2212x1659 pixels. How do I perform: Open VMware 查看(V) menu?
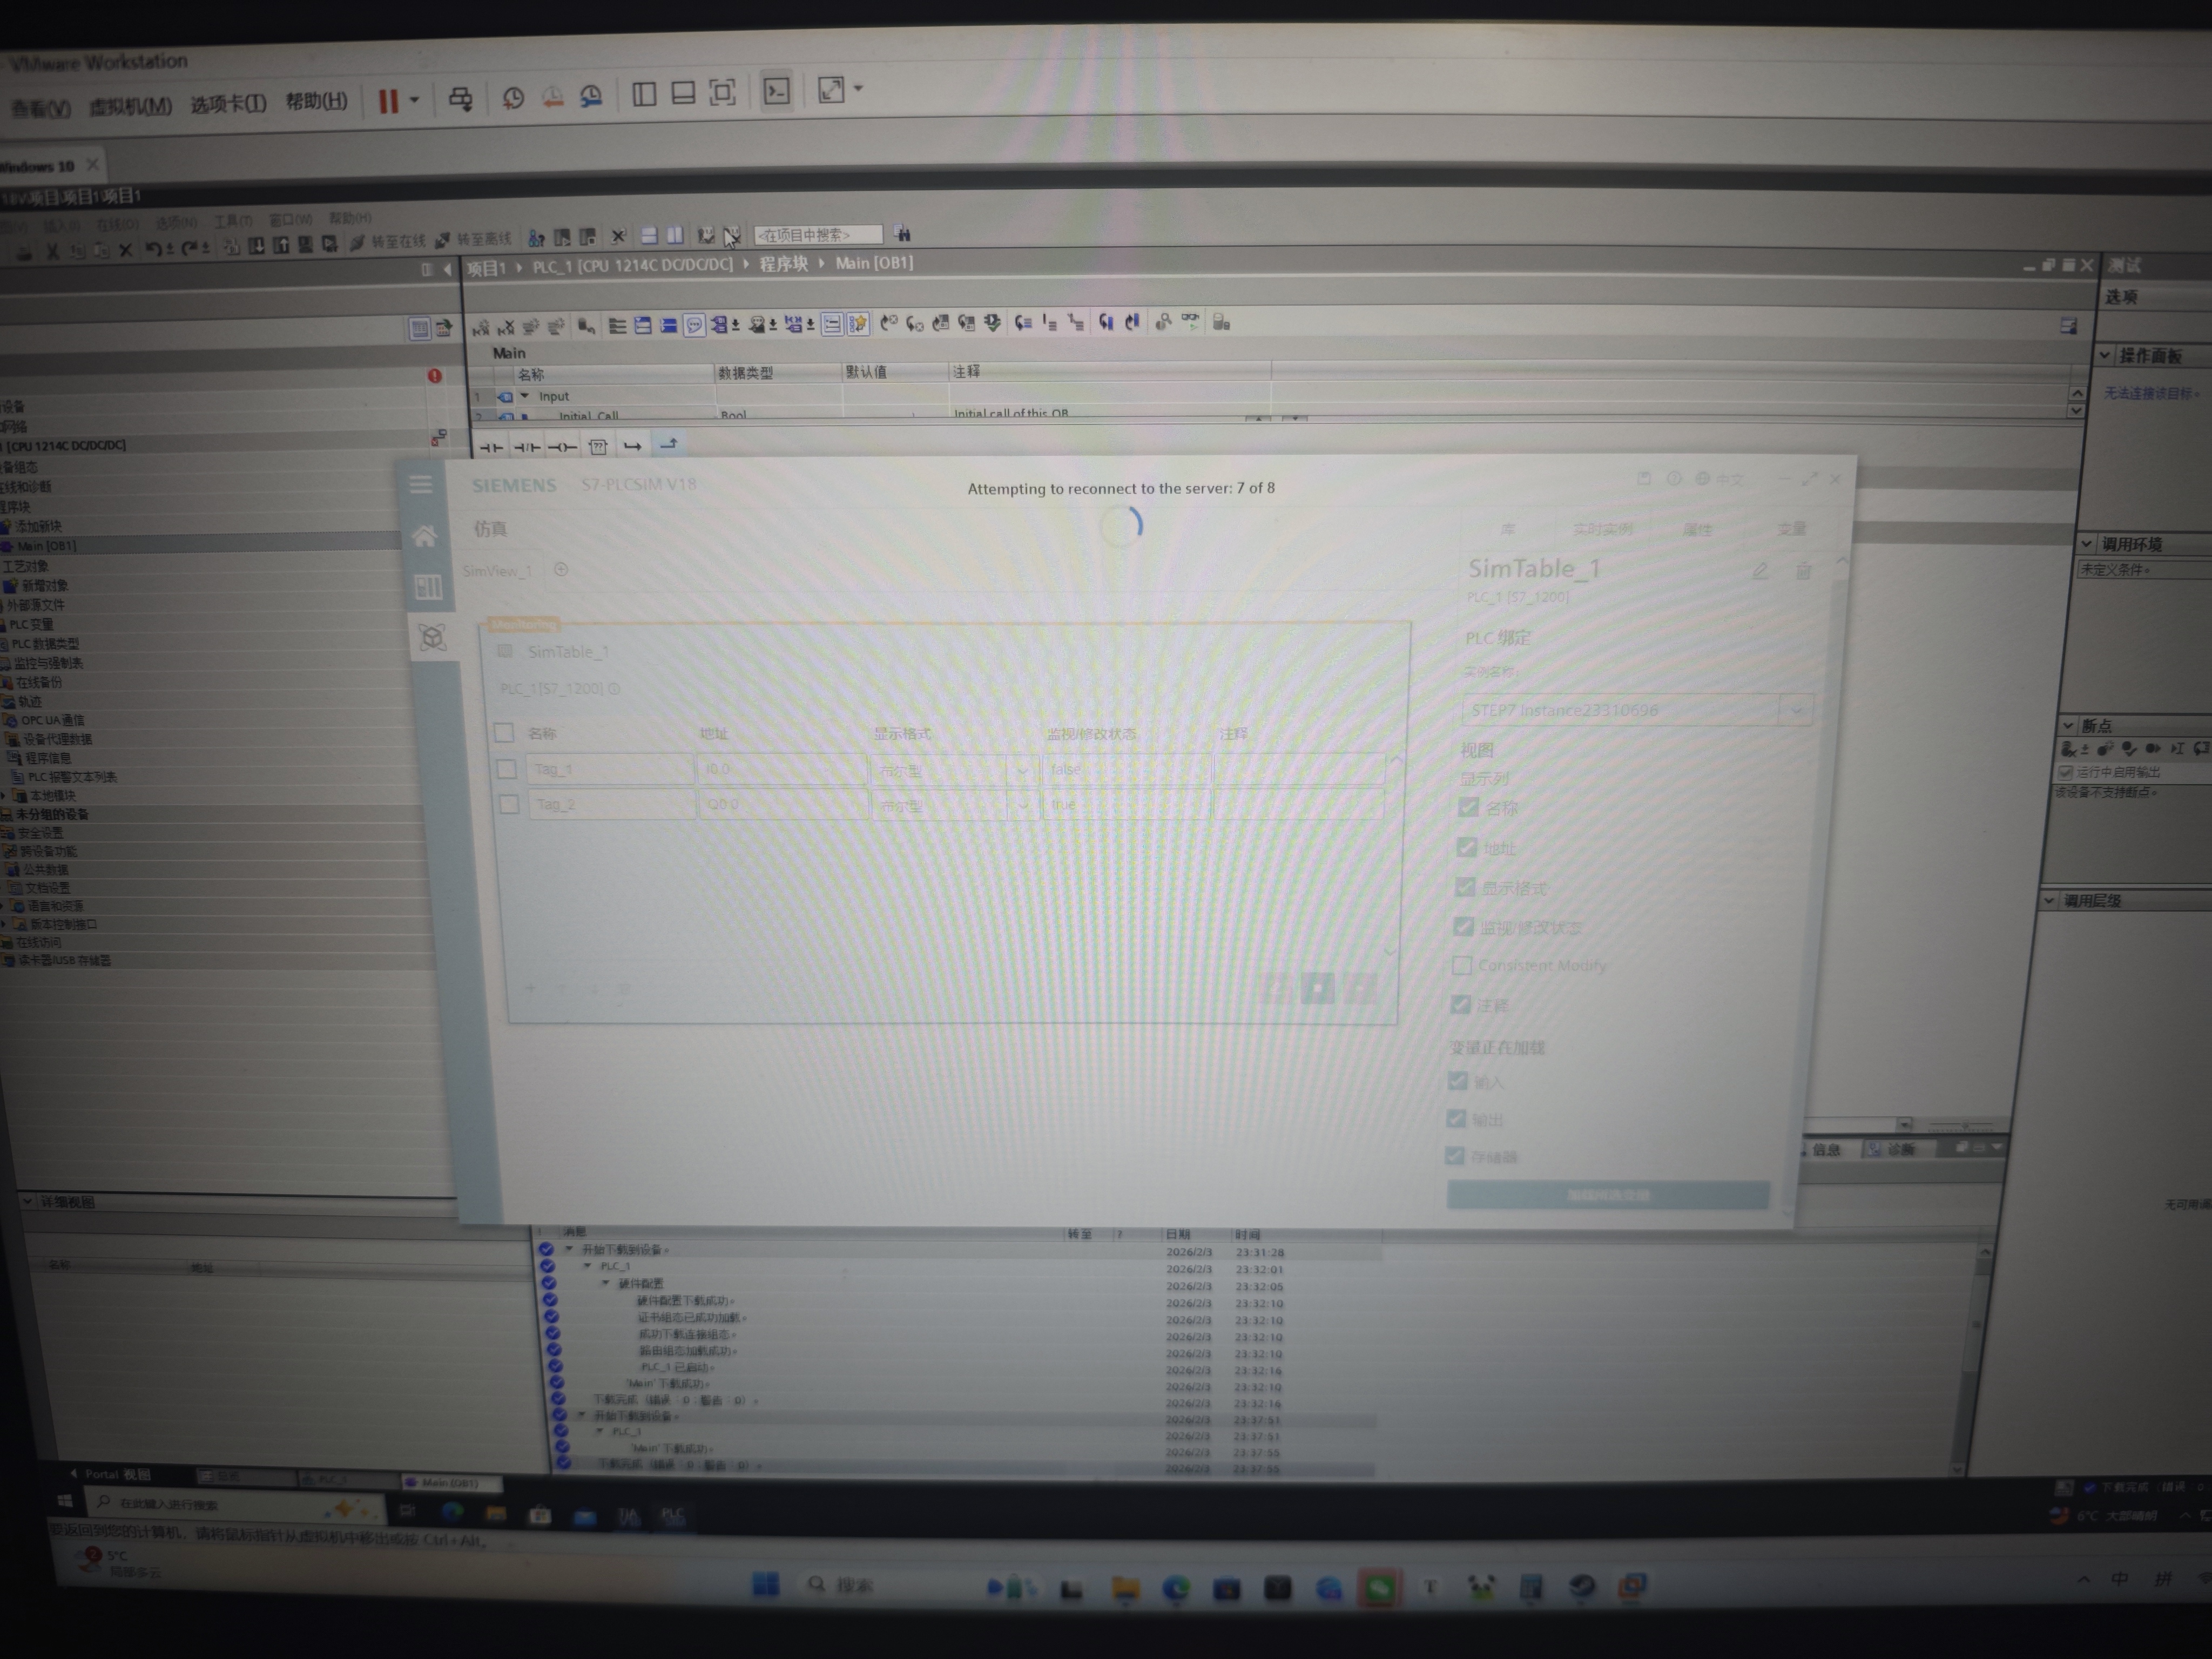(x=40, y=108)
